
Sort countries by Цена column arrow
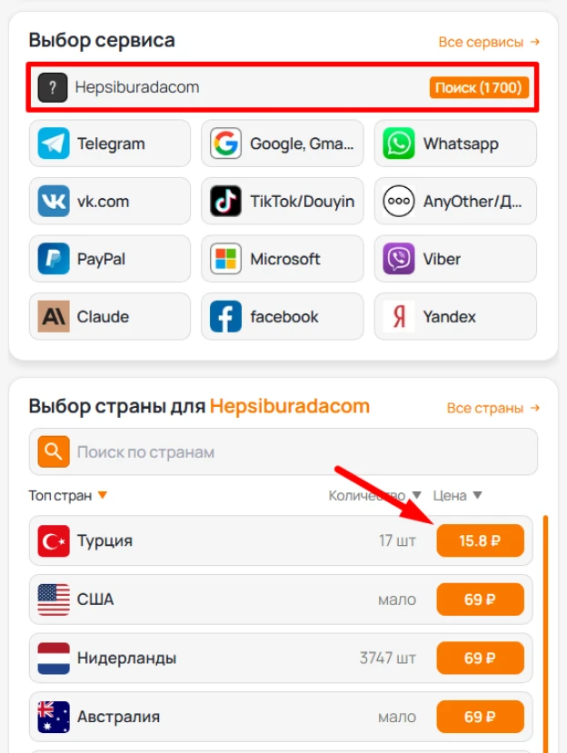click(477, 495)
